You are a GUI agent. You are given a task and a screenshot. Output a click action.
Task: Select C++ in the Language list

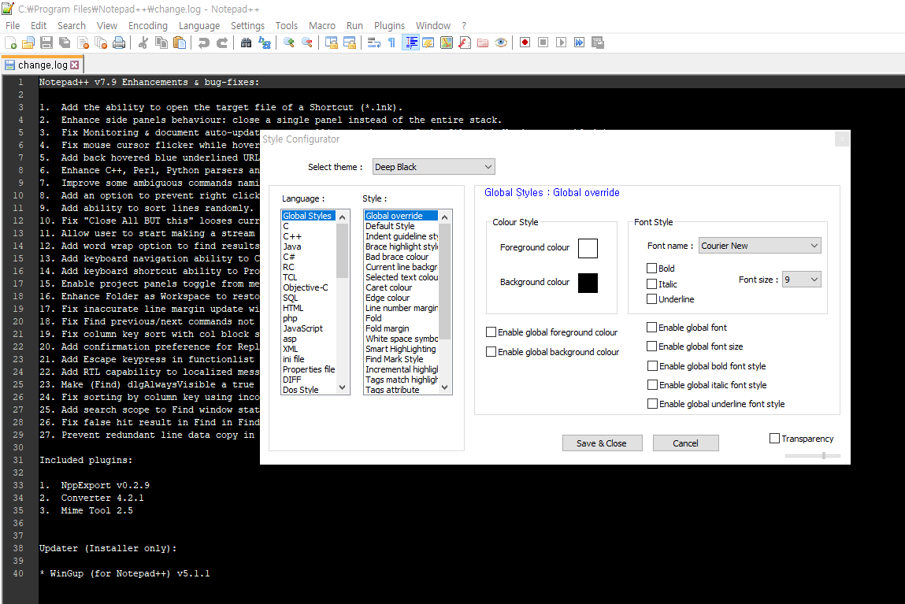coord(292,236)
